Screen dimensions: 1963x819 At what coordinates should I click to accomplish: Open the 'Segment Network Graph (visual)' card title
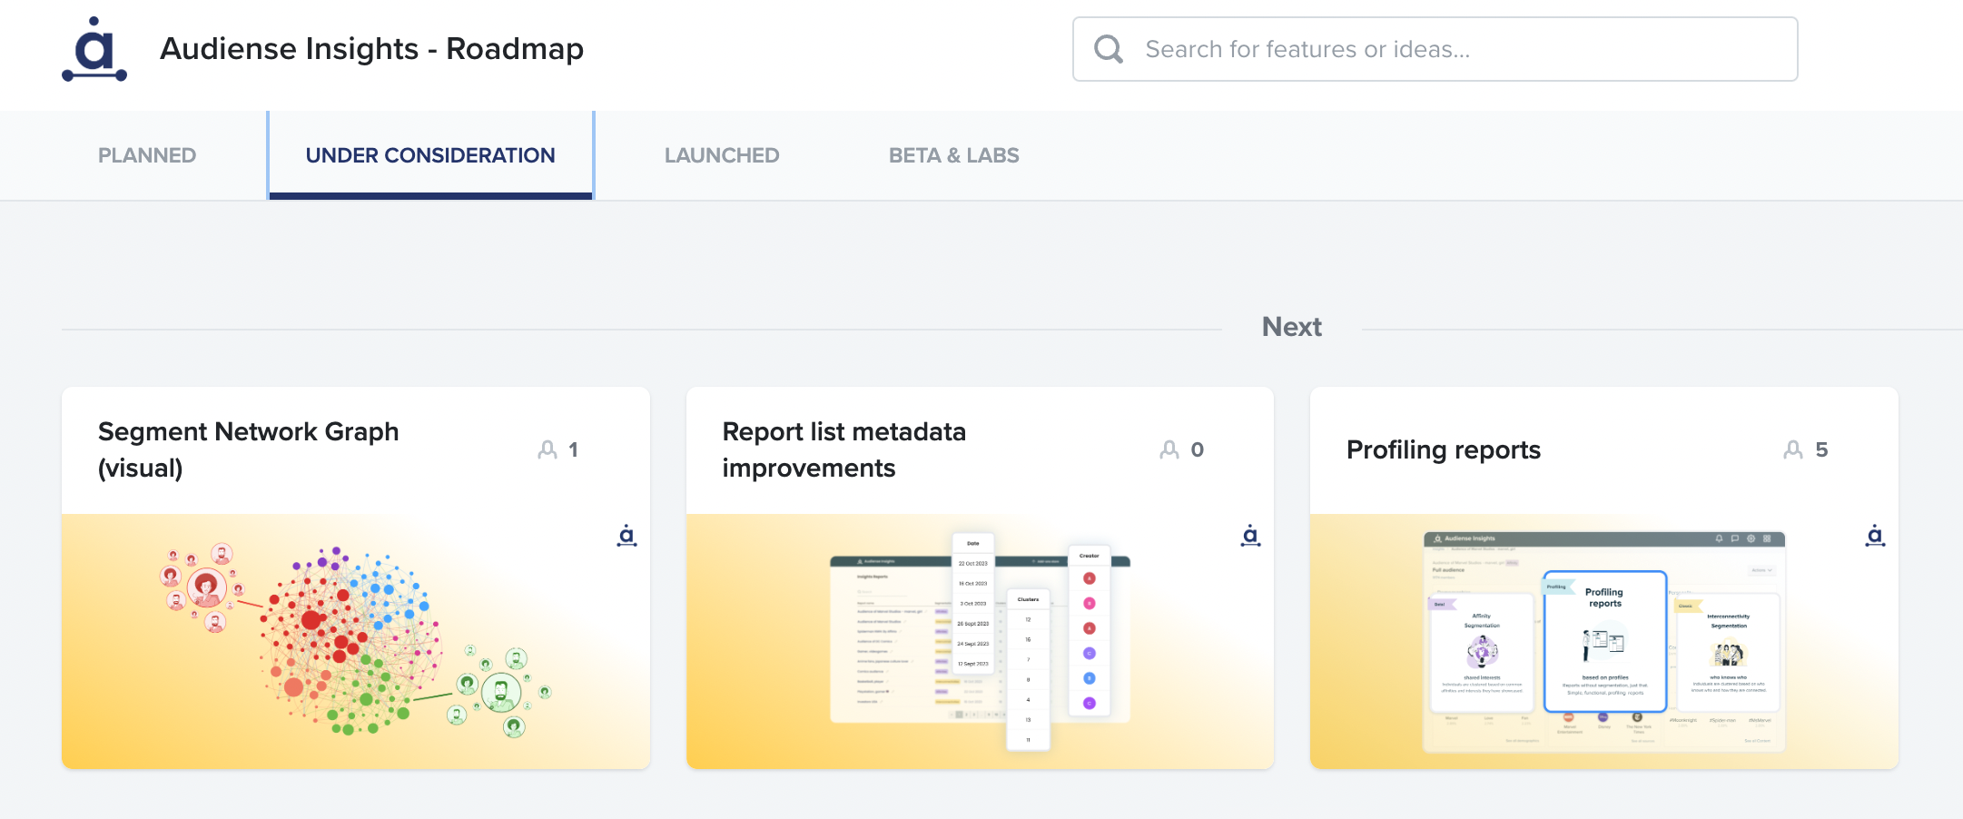point(249,449)
